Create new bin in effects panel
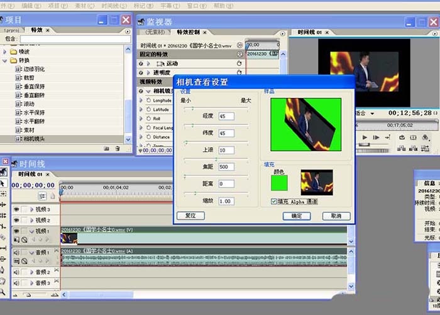The width and height of the screenshot is (440, 315). point(106,149)
